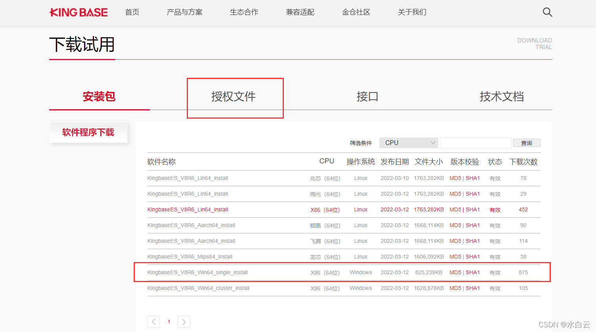Click MD5 for KingbaseES_V8R6_Lin64_install X86 row
Screen dimensions: 596x332
click(455, 209)
